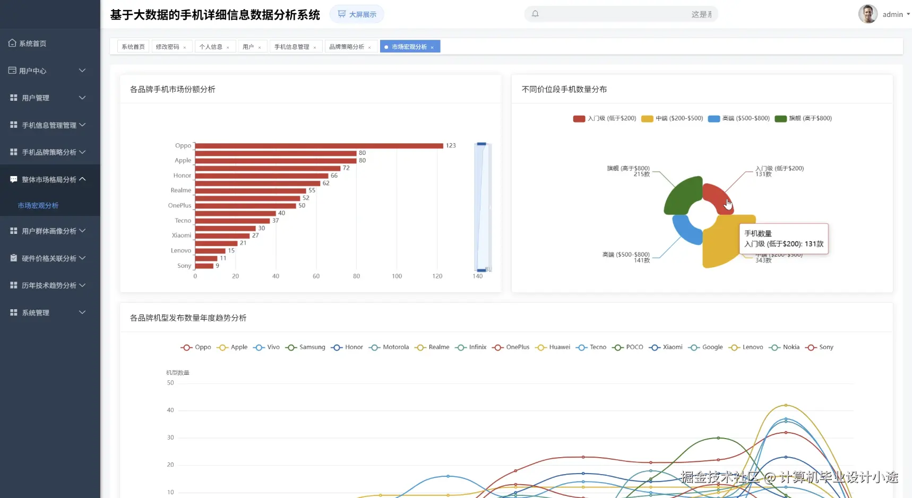Switch to the 手机信息管理 tab
This screenshot has width=912, height=498.
pyautogui.click(x=291, y=47)
